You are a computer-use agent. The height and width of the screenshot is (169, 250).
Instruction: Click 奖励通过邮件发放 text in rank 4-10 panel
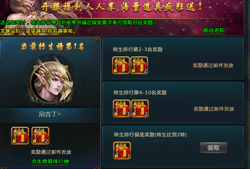click(214, 109)
